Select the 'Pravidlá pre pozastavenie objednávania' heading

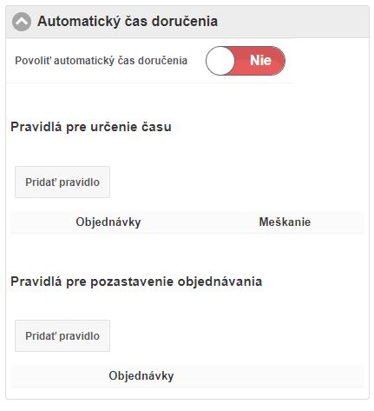tap(136, 282)
